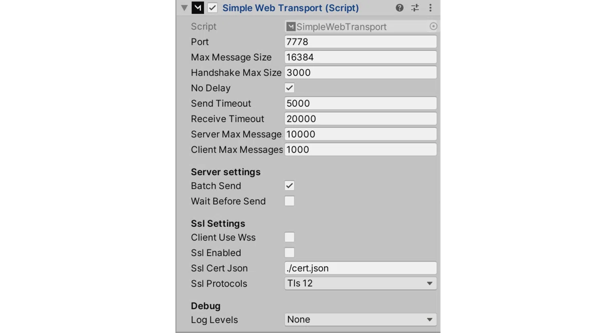The image size is (616, 333).
Task: Click the Batch Send label
Action: click(216, 186)
